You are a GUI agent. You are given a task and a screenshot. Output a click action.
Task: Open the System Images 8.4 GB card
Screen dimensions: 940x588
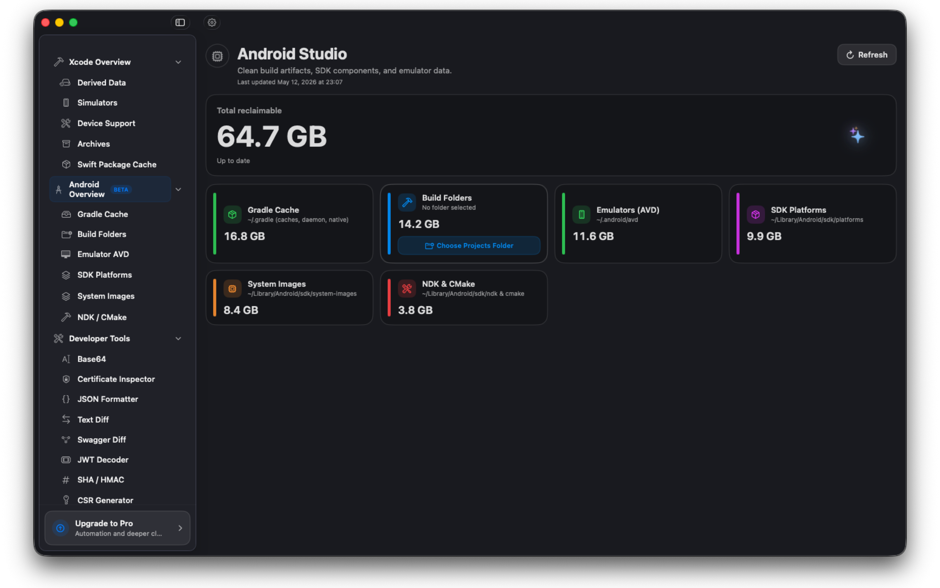tap(290, 298)
